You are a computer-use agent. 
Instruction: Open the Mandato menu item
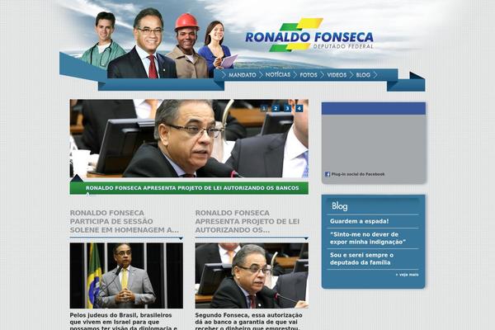click(242, 75)
